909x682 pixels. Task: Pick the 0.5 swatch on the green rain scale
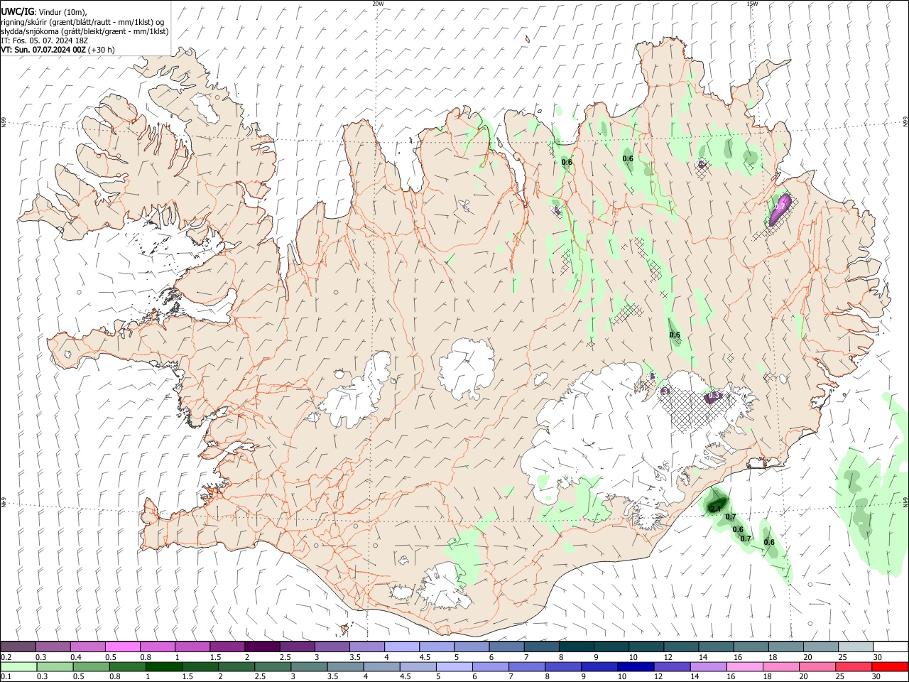tap(91, 666)
